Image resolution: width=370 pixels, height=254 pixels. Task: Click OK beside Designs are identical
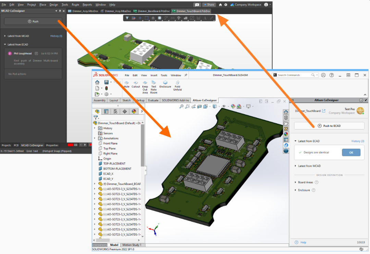pyautogui.click(x=351, y=152)
